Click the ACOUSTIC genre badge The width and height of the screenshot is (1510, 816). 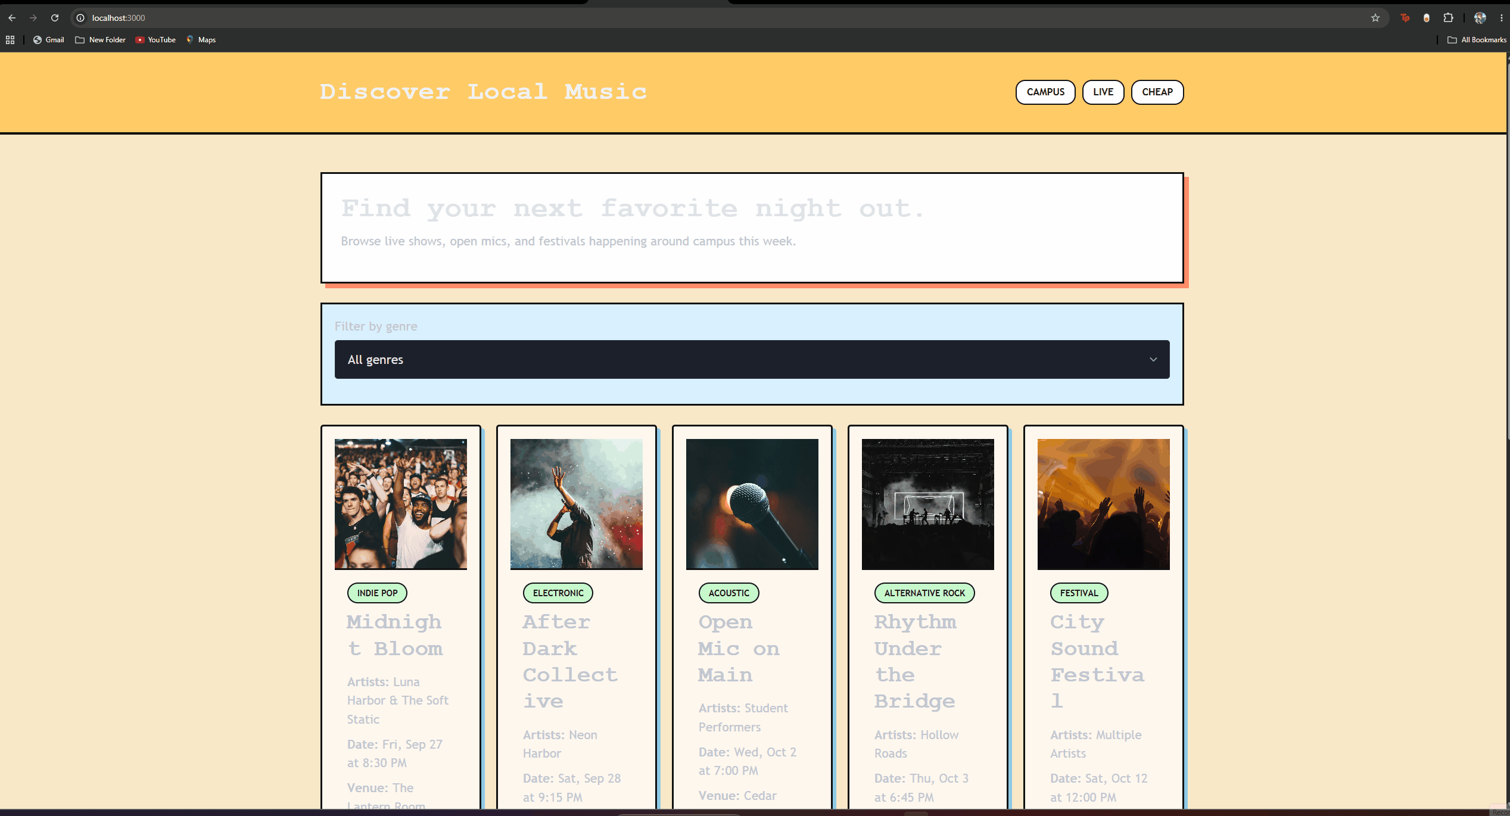click(x=729, y=593)
